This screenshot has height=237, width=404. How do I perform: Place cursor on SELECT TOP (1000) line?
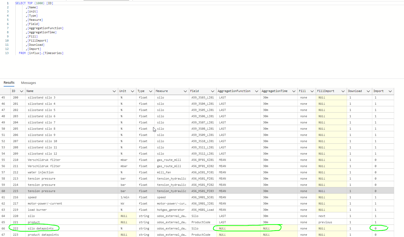(34, 3)
